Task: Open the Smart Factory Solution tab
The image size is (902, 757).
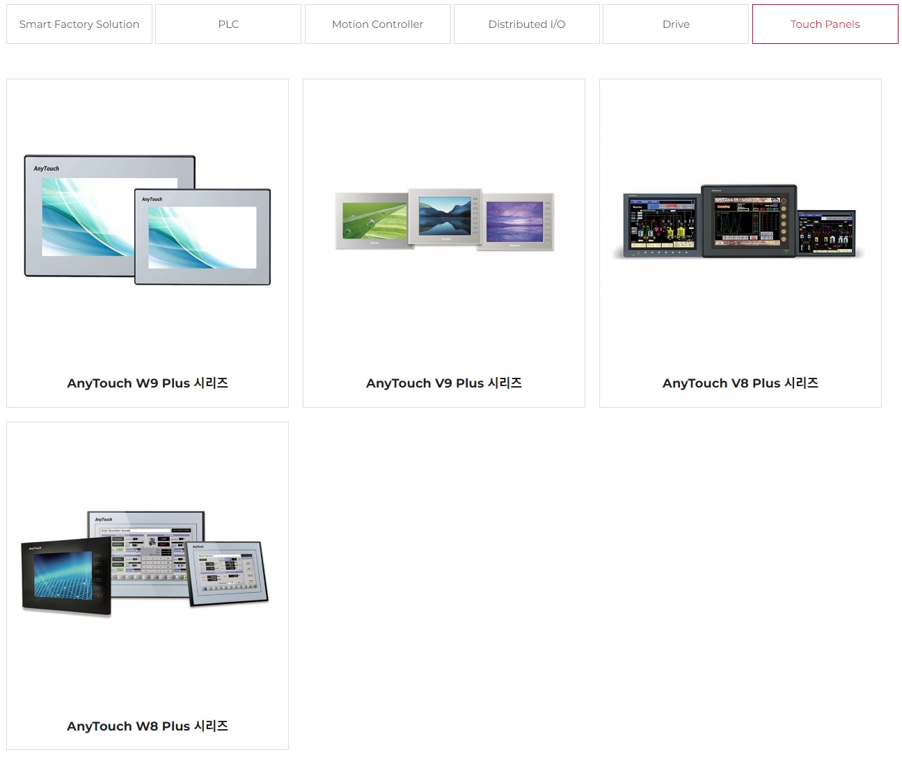Action: coord(79,24)
